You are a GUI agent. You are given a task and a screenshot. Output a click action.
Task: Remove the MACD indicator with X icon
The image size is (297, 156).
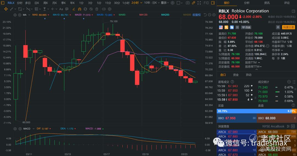click(20, 129)
